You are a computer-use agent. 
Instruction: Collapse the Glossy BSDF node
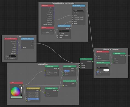pos(97,63)
